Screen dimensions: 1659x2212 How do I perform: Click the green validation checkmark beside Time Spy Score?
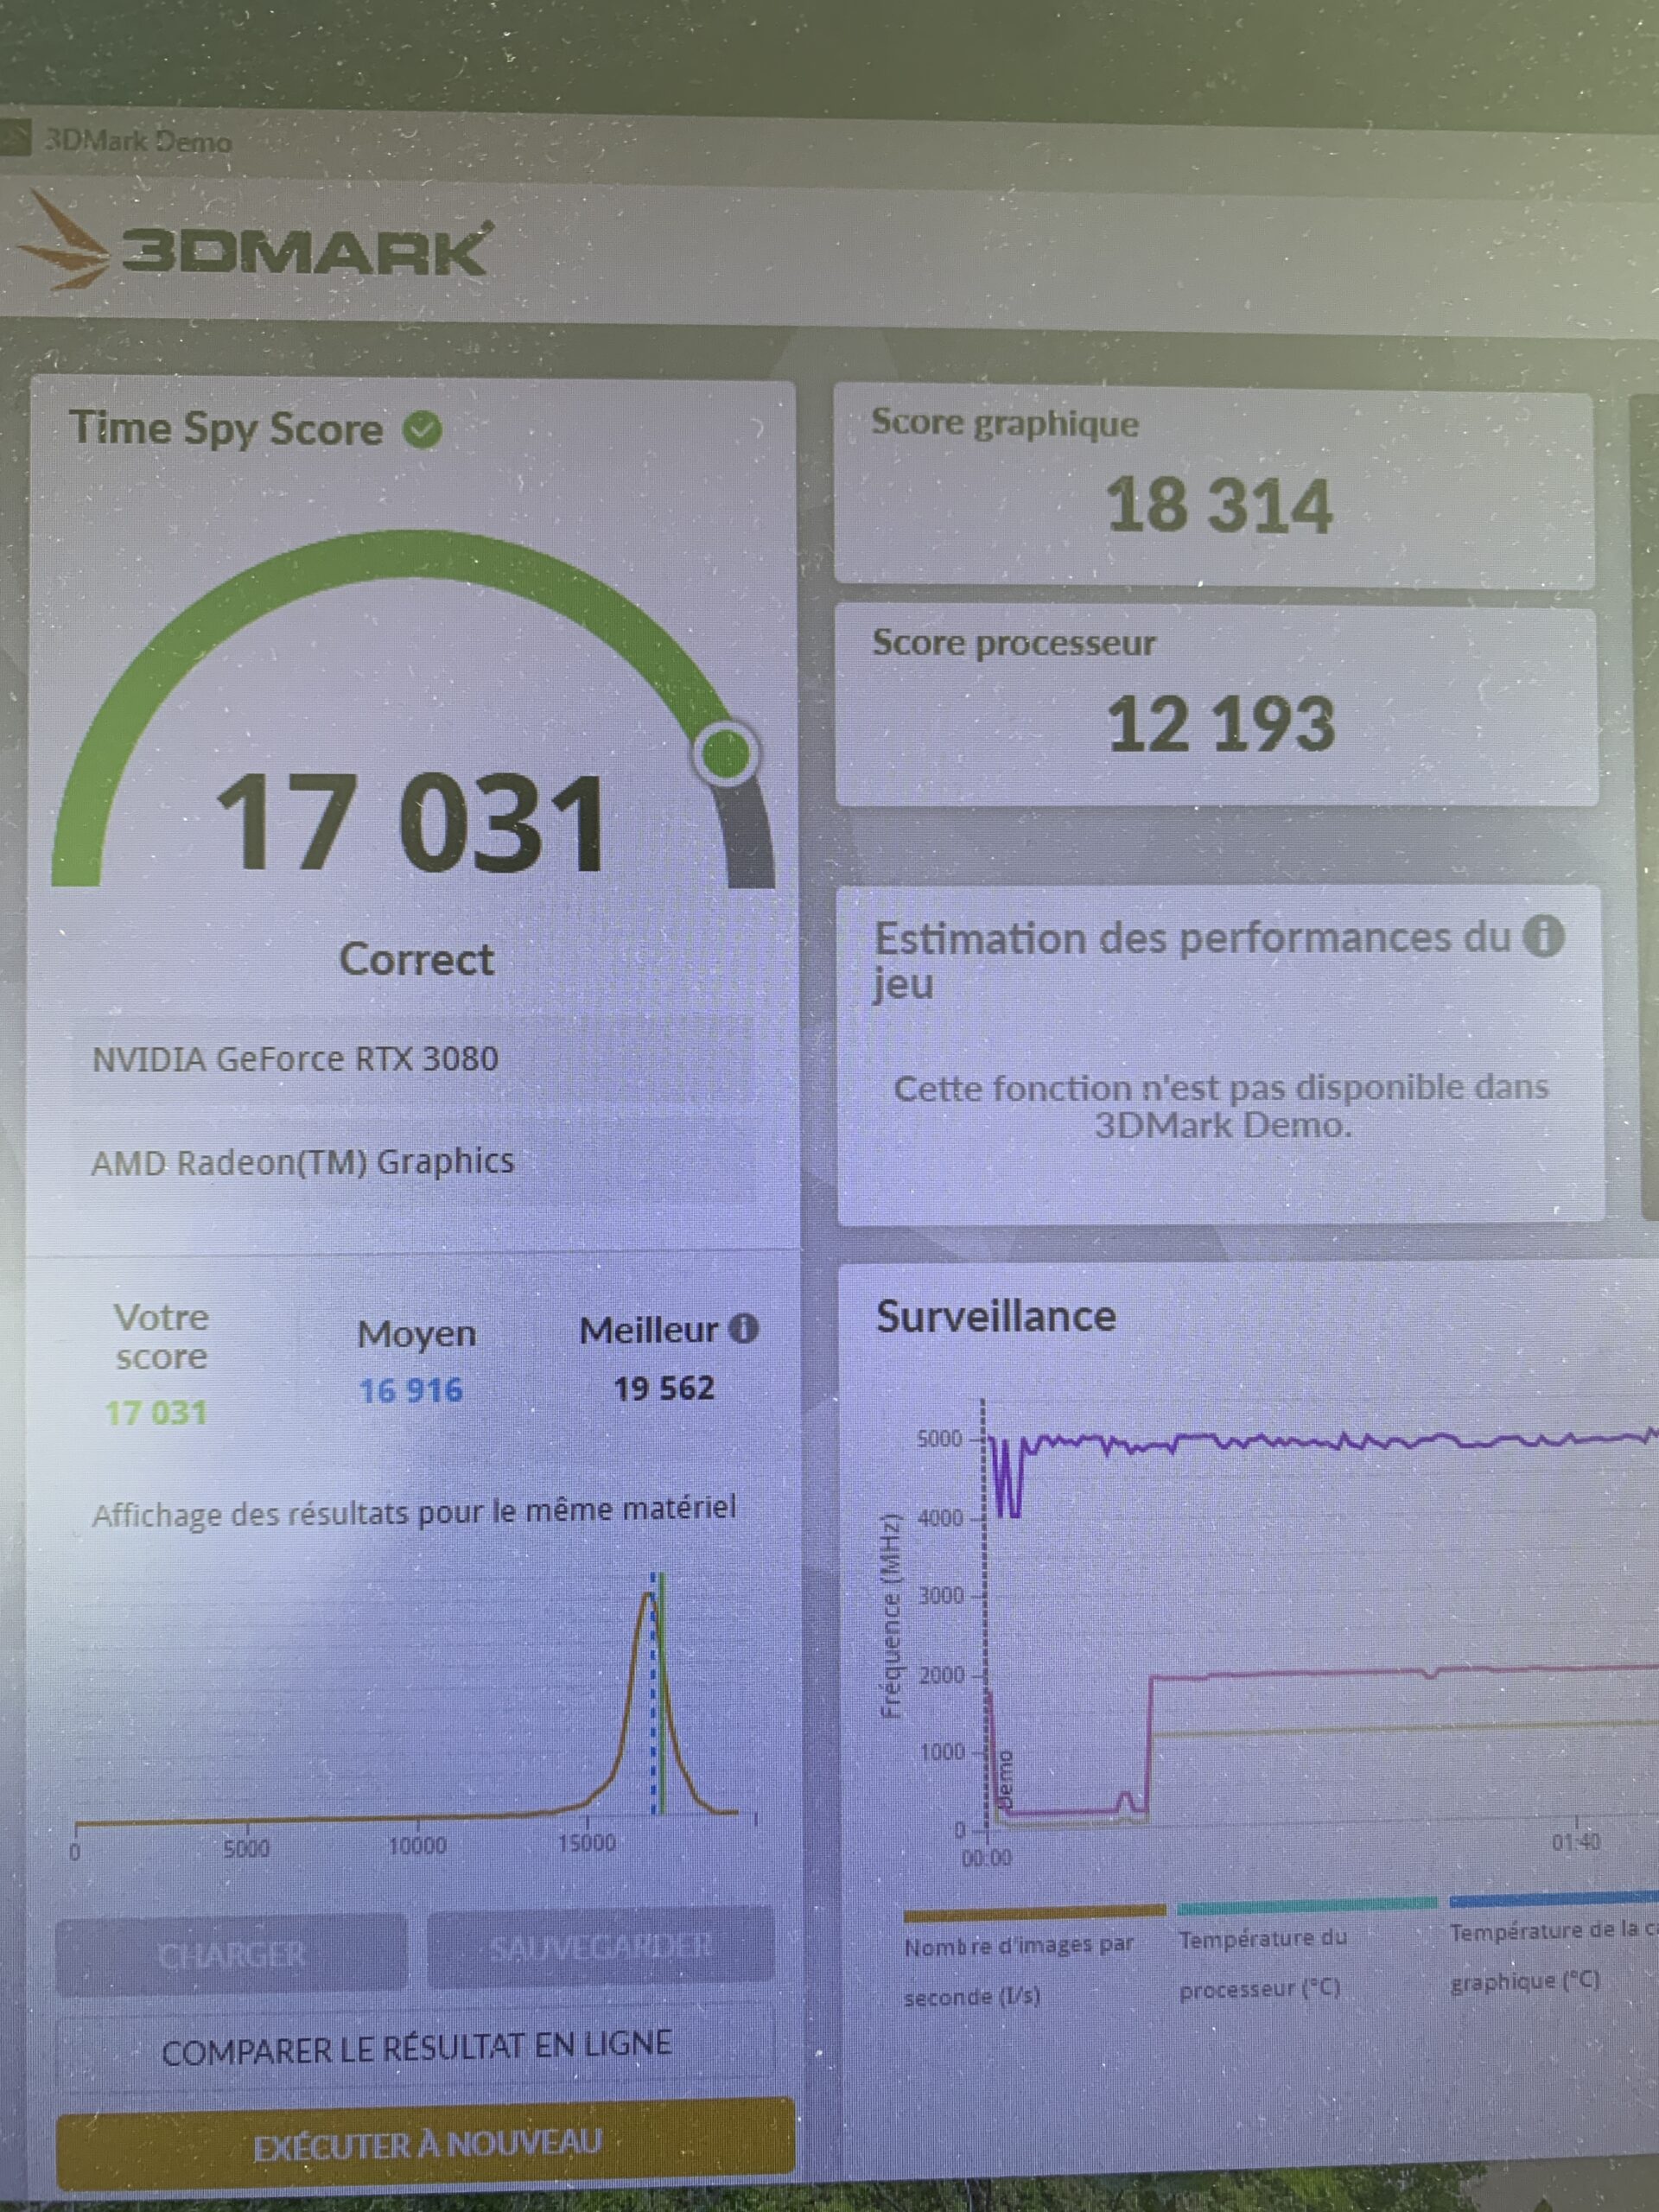coord(422,430)
